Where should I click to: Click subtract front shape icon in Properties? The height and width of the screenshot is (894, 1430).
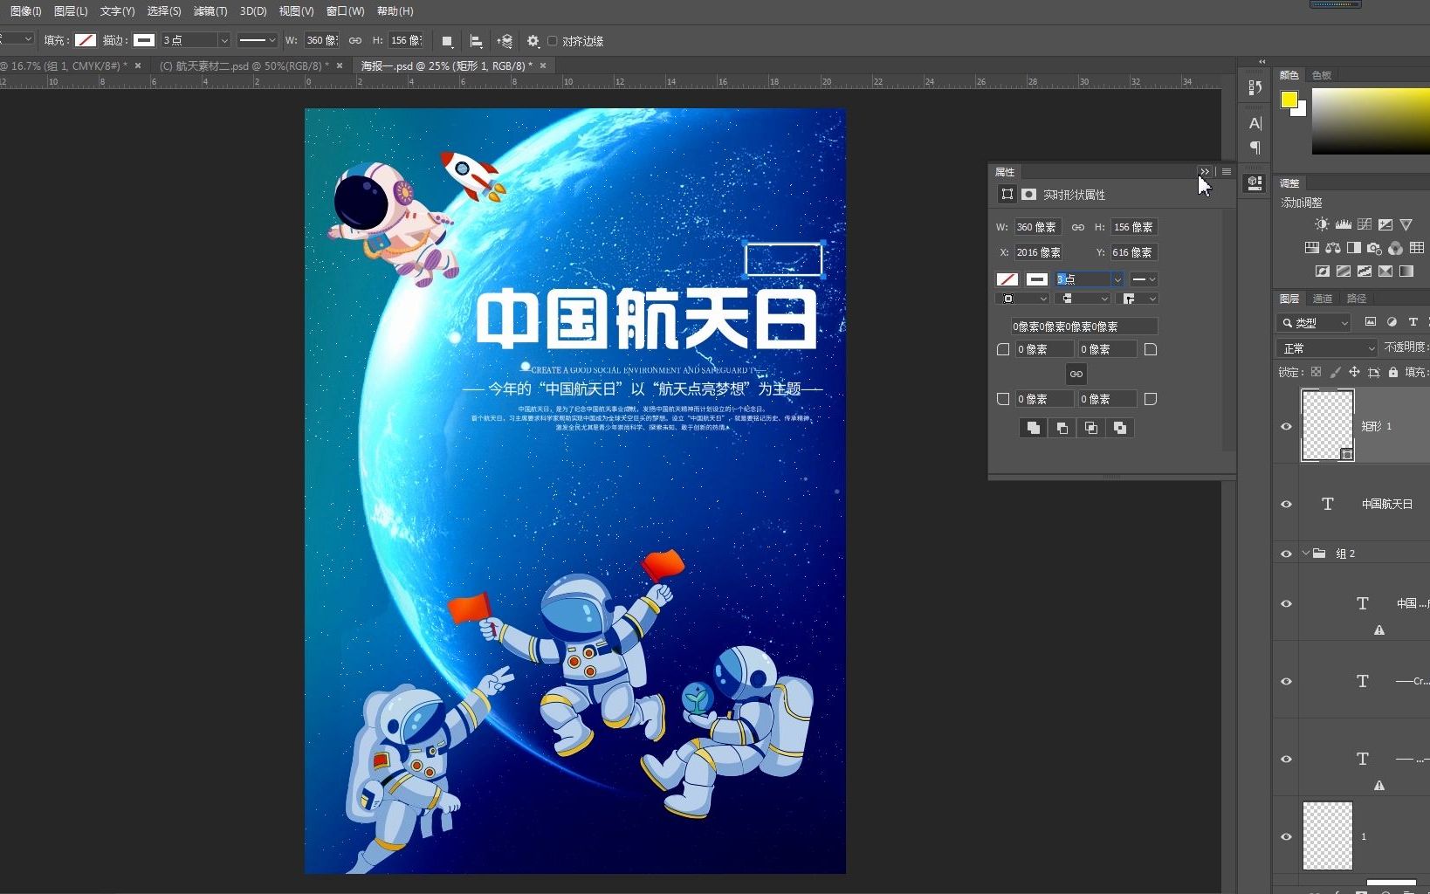point(1062,428)
